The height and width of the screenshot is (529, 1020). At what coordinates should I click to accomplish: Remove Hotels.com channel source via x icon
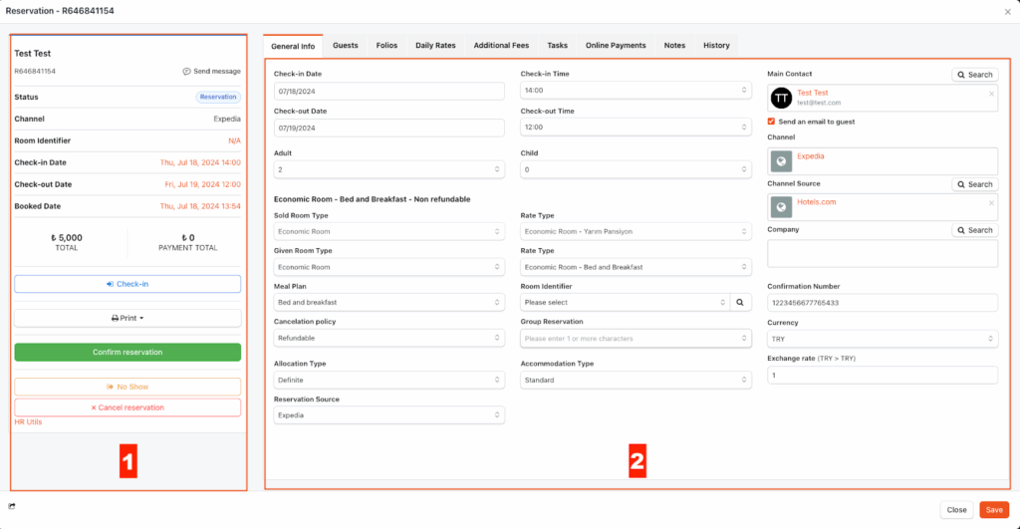point(990,203)
